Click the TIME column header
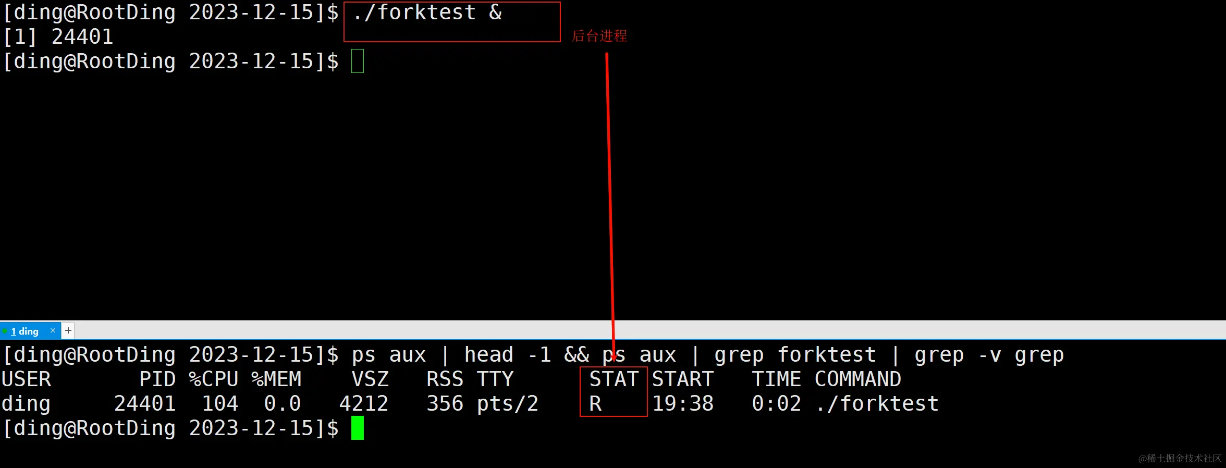The height and width of the screenshot is (468, 1226). [777, 379]
